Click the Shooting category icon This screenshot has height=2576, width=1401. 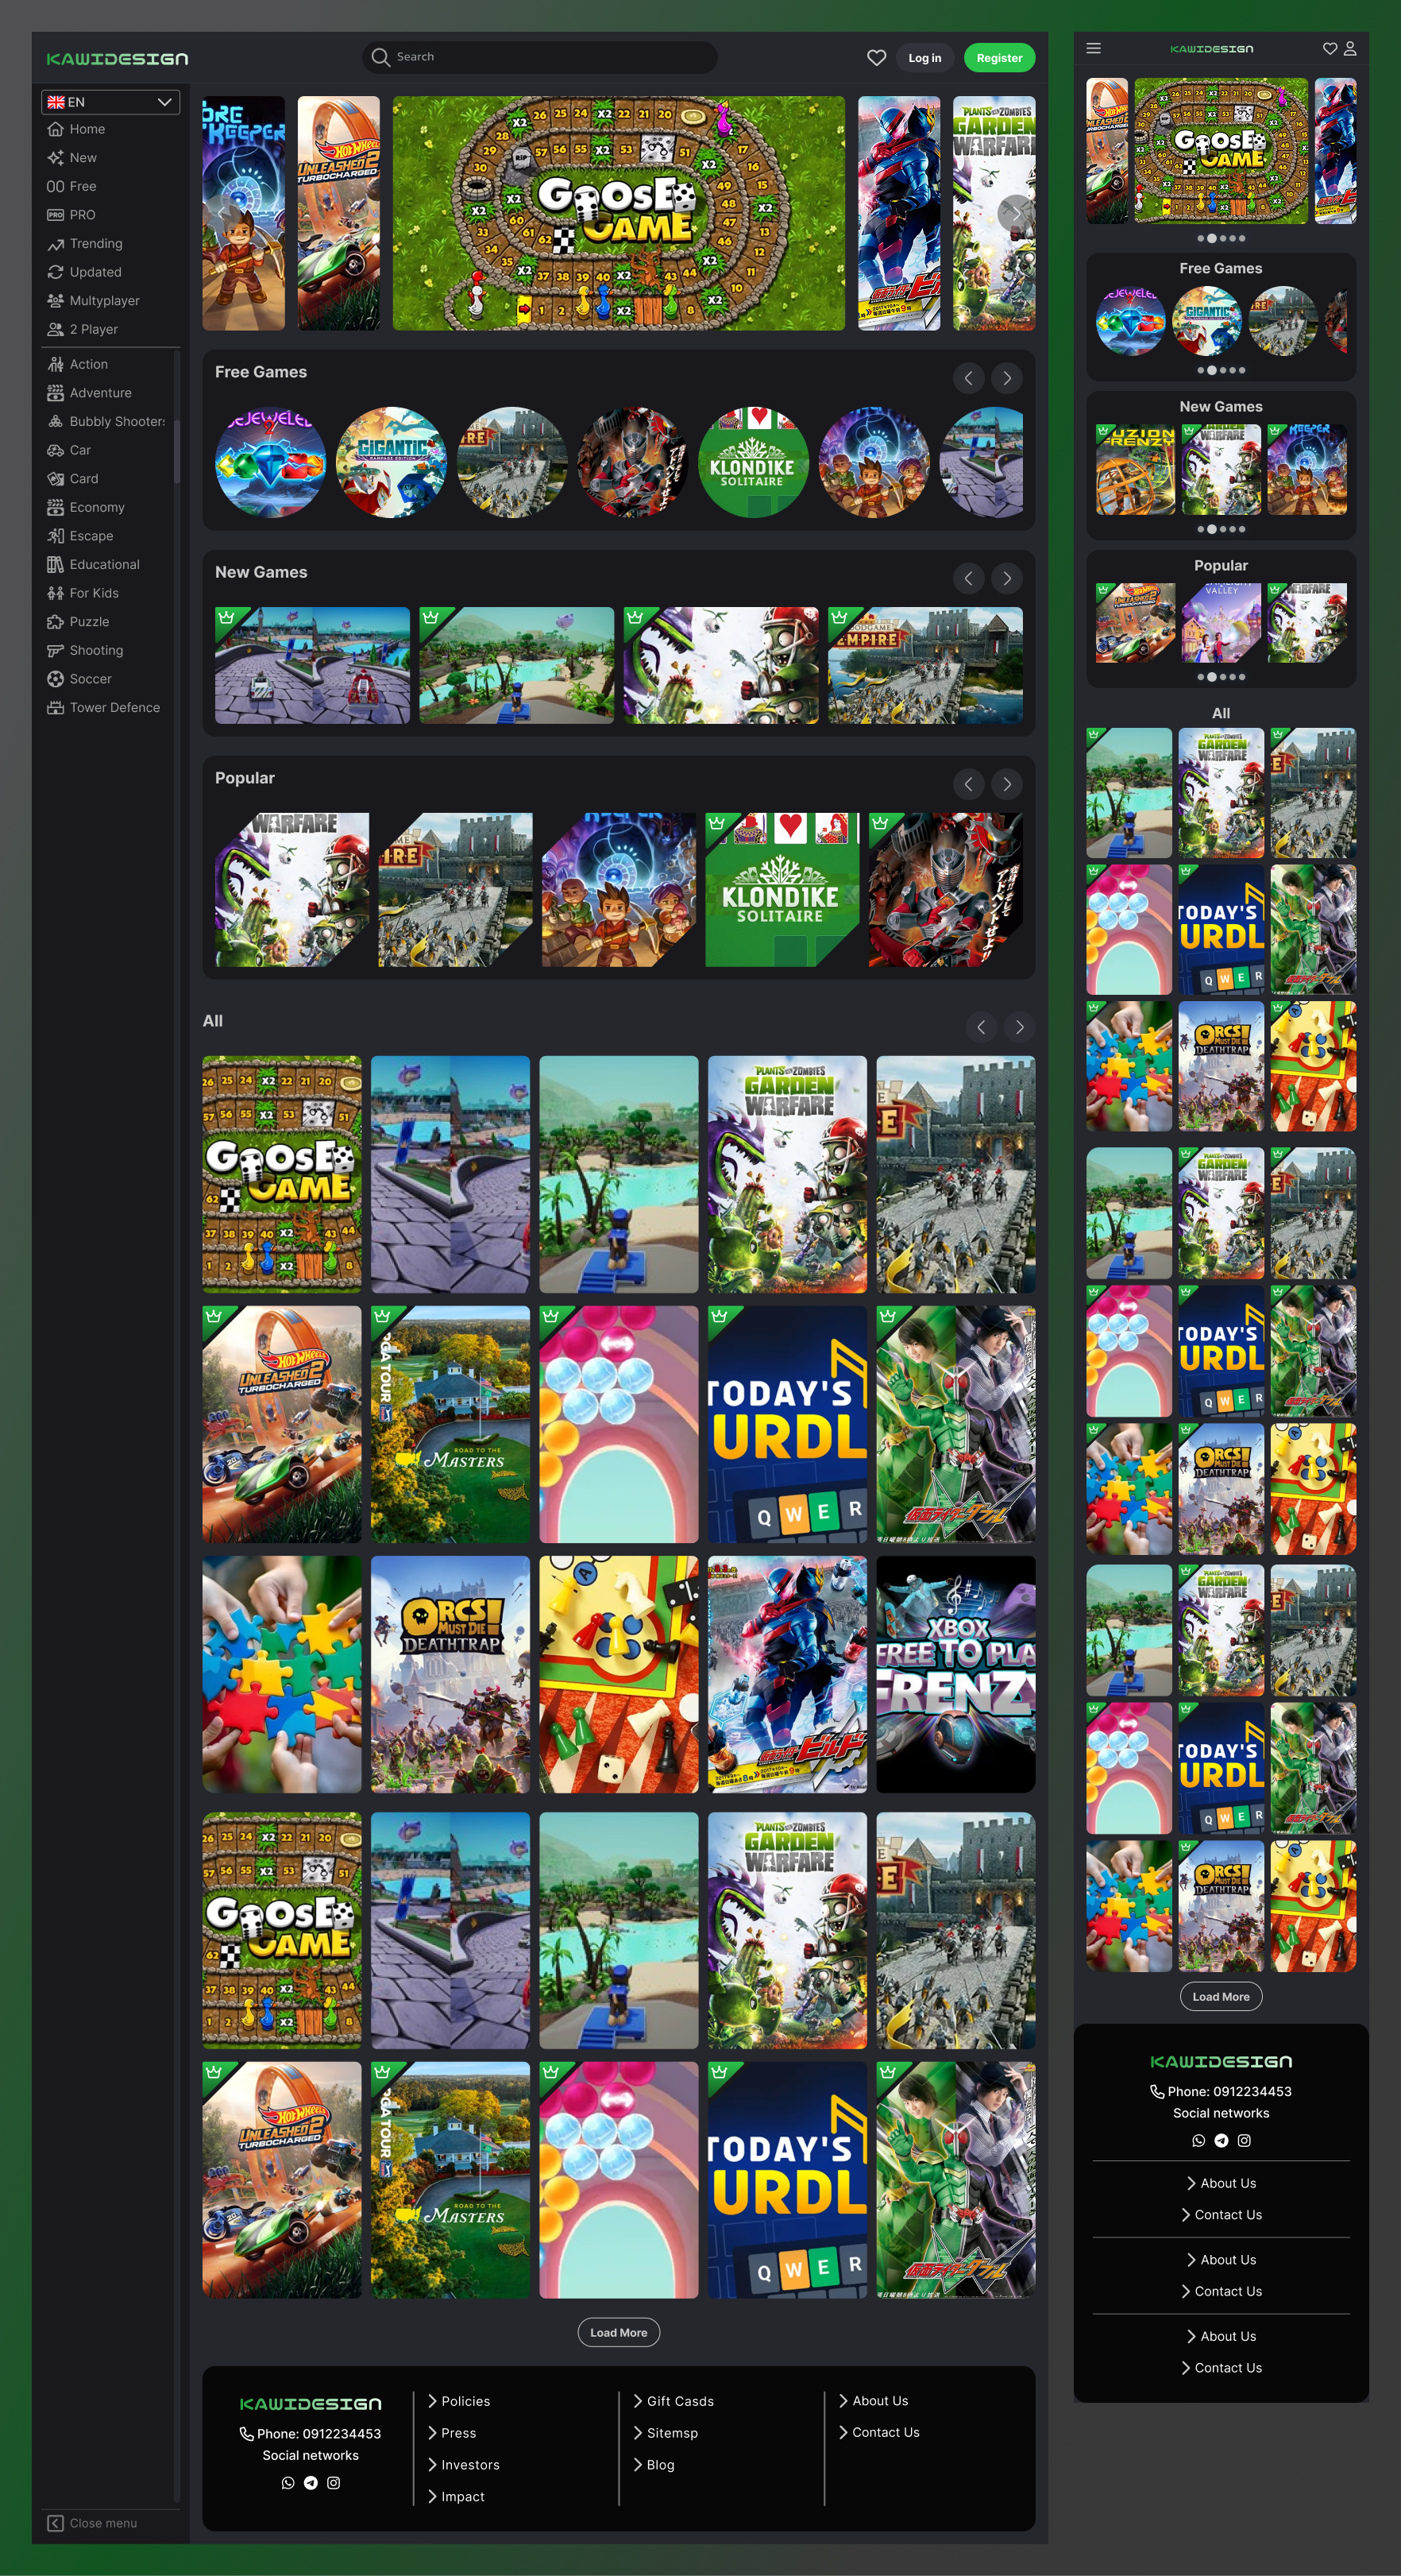pos(57,650)
